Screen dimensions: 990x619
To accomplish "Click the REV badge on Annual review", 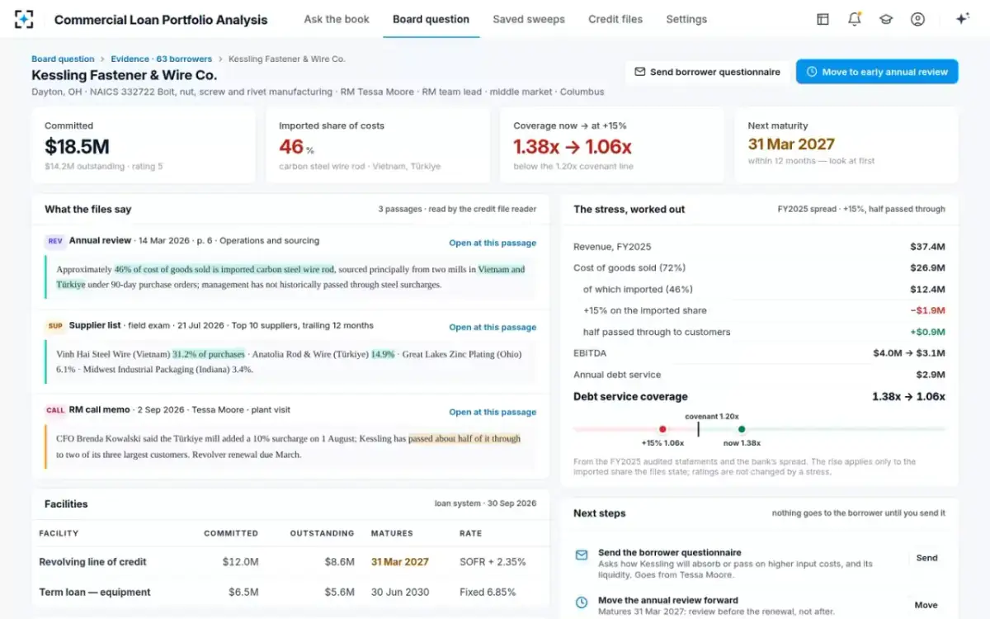I will coord(55,241).
